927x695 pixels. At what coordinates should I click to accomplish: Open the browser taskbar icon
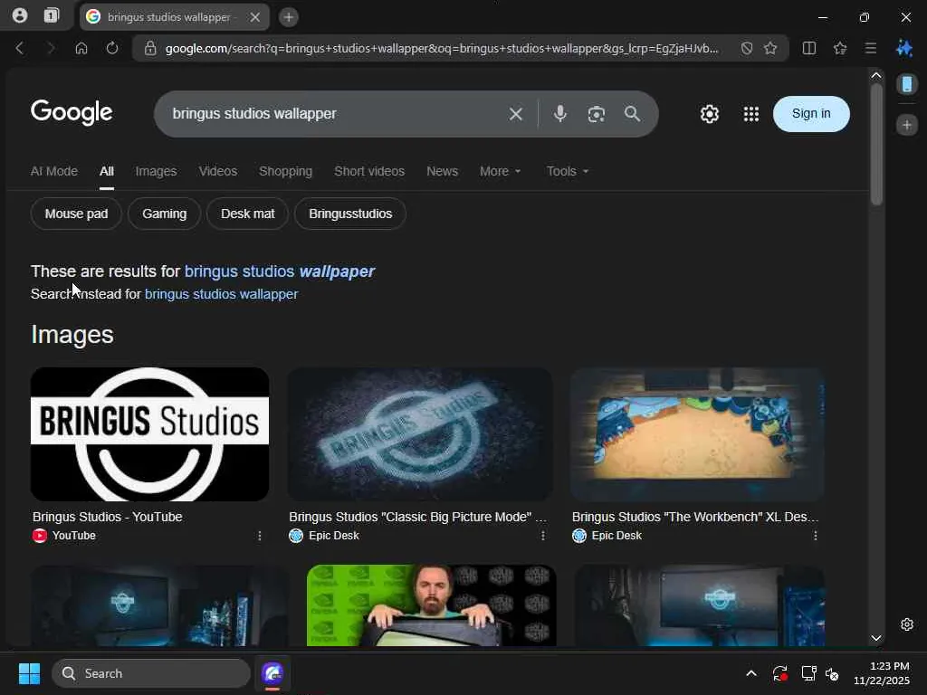click(x=272, y=673)
